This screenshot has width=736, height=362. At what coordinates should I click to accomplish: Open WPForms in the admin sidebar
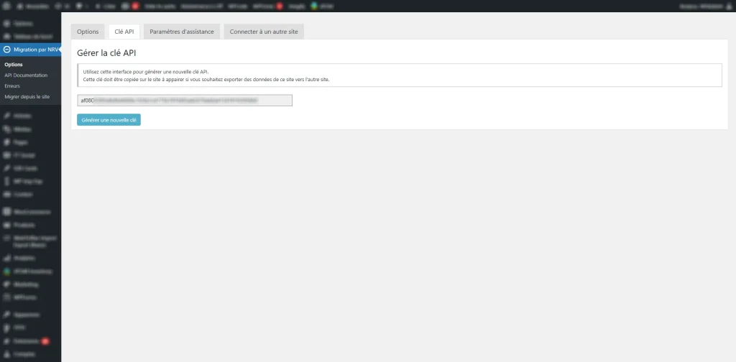[x=30, y=297]
